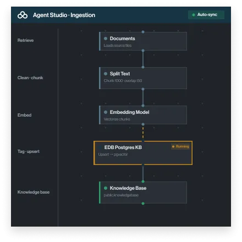Click the Documents node status dot

click(x=106, y=38)
